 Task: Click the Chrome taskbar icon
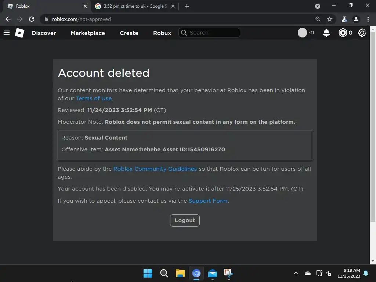tap(196, 273)
